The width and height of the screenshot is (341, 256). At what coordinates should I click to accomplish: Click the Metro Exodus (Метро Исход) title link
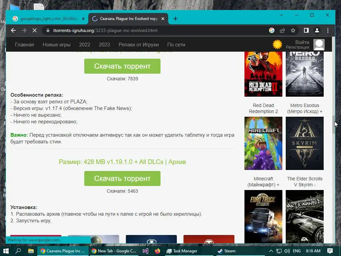(x=304, y=108)
